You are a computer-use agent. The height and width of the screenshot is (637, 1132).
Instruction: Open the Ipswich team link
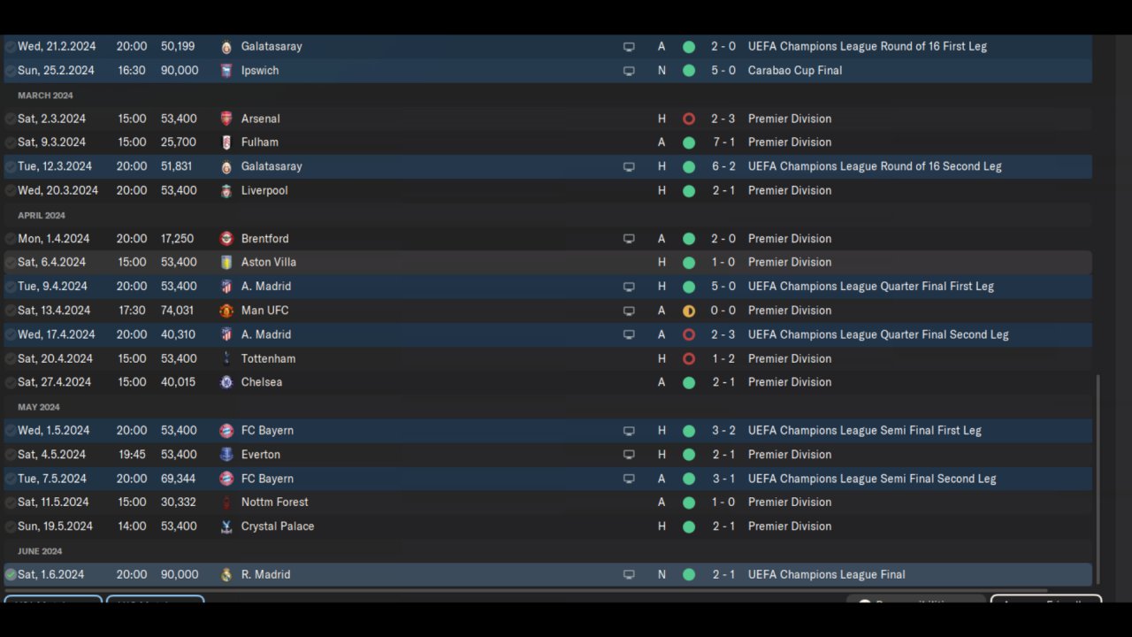(260, 70)
